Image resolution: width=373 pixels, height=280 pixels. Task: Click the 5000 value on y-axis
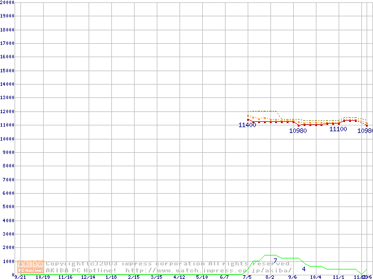(8, 206)
